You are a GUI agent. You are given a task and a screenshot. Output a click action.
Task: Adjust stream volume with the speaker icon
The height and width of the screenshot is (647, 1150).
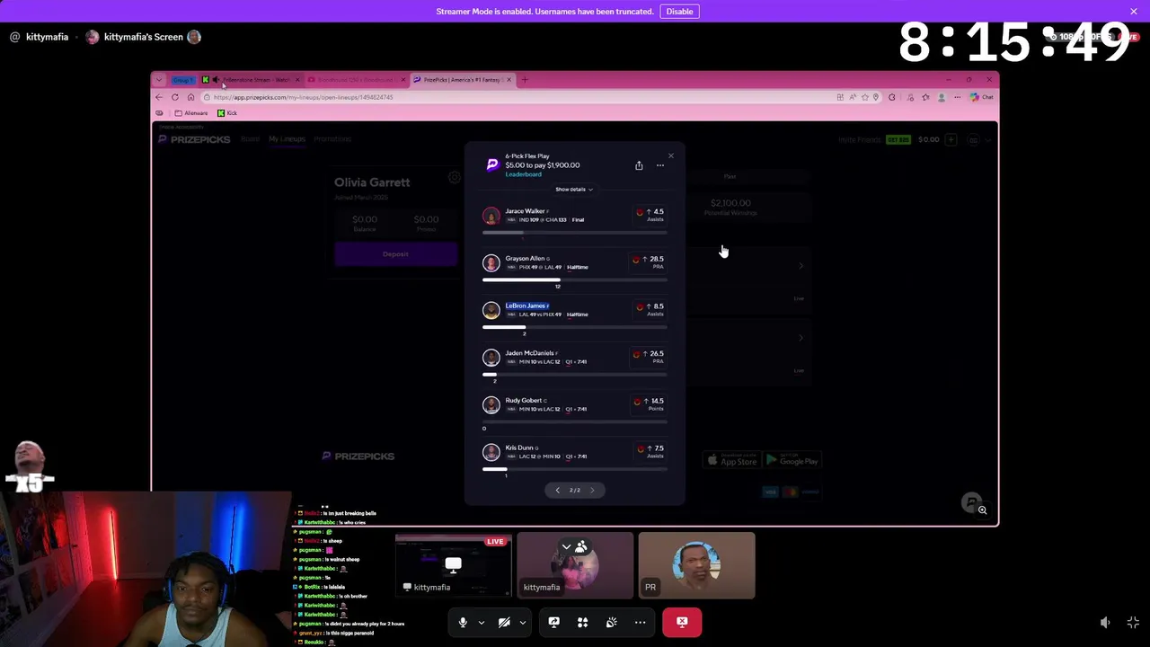coord(1105,622)
